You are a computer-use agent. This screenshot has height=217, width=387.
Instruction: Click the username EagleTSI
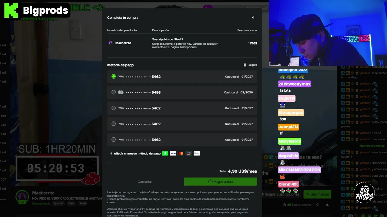(287, 98)
